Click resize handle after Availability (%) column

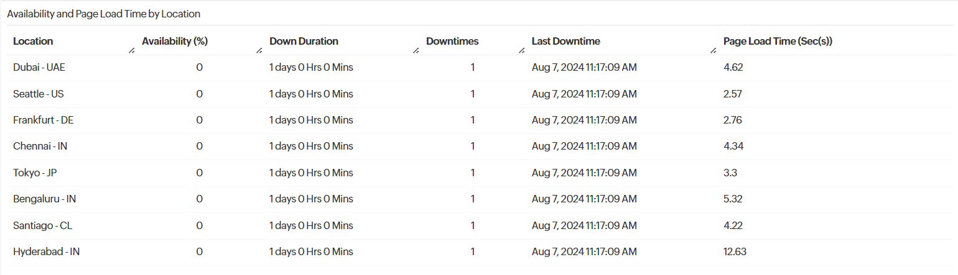[x=259, y=51]
